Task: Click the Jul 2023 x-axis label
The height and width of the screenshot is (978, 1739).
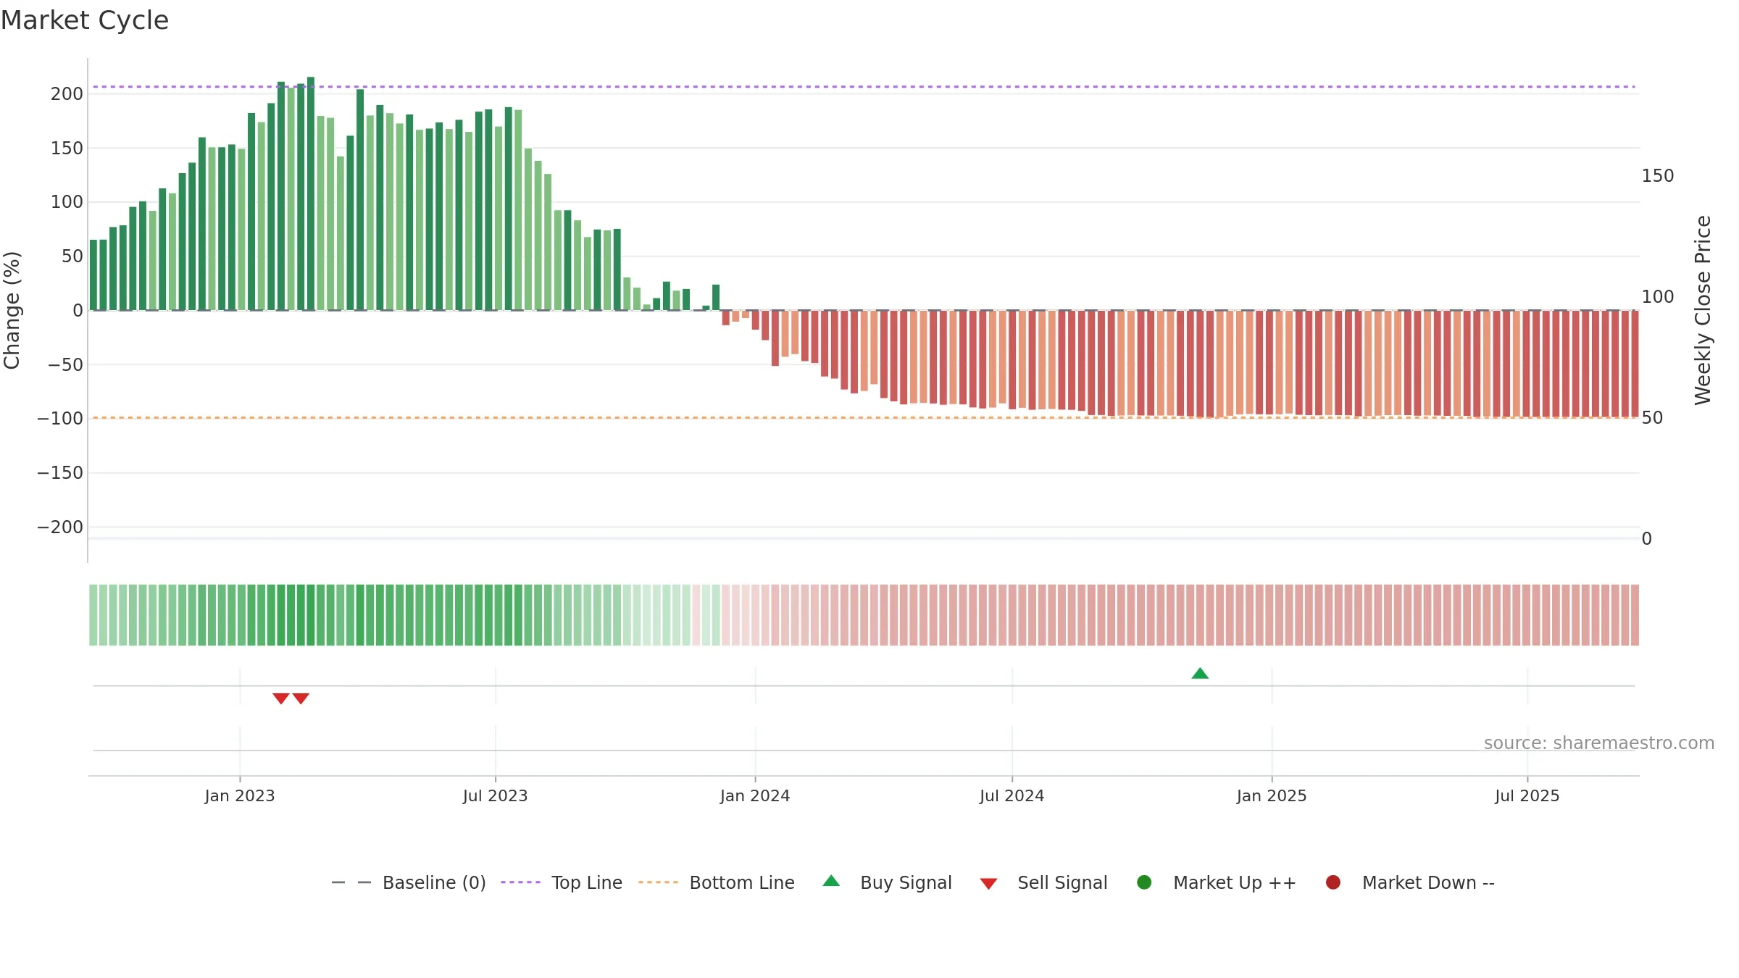Action: [496, 796]
